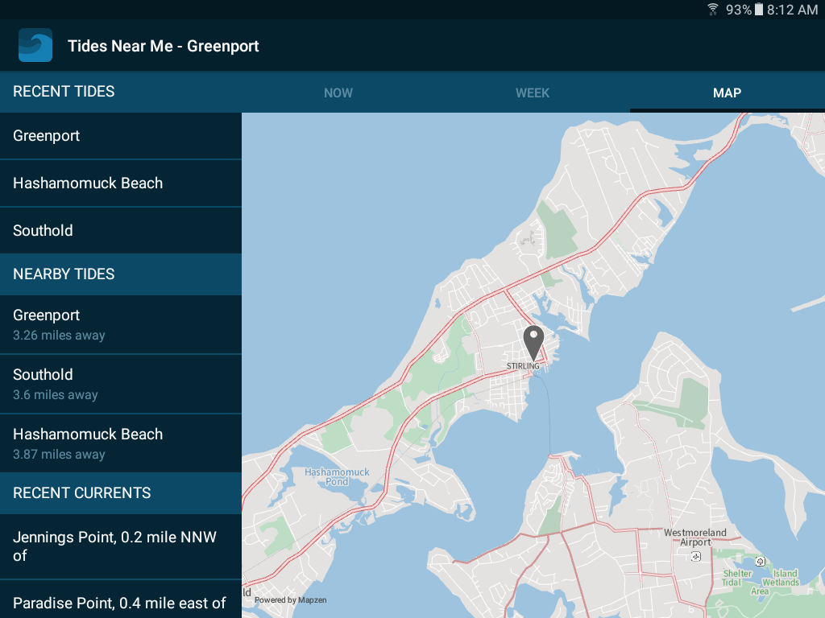This screenshot has width=825, height=618.
Task: Tap the Shelter Island Tidal Wetlands label
Action: [x=761, y=582]
